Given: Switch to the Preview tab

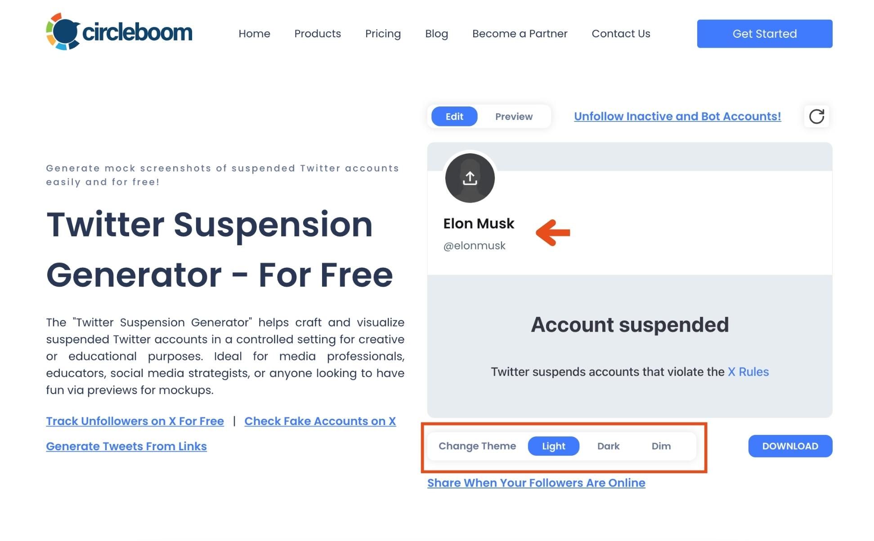Looking at the screenshot, I should (514, 116).
